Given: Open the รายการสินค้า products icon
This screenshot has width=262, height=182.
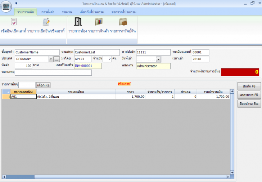Looking at the screenshot, I should pyautogui.click(x=99, y=22).
